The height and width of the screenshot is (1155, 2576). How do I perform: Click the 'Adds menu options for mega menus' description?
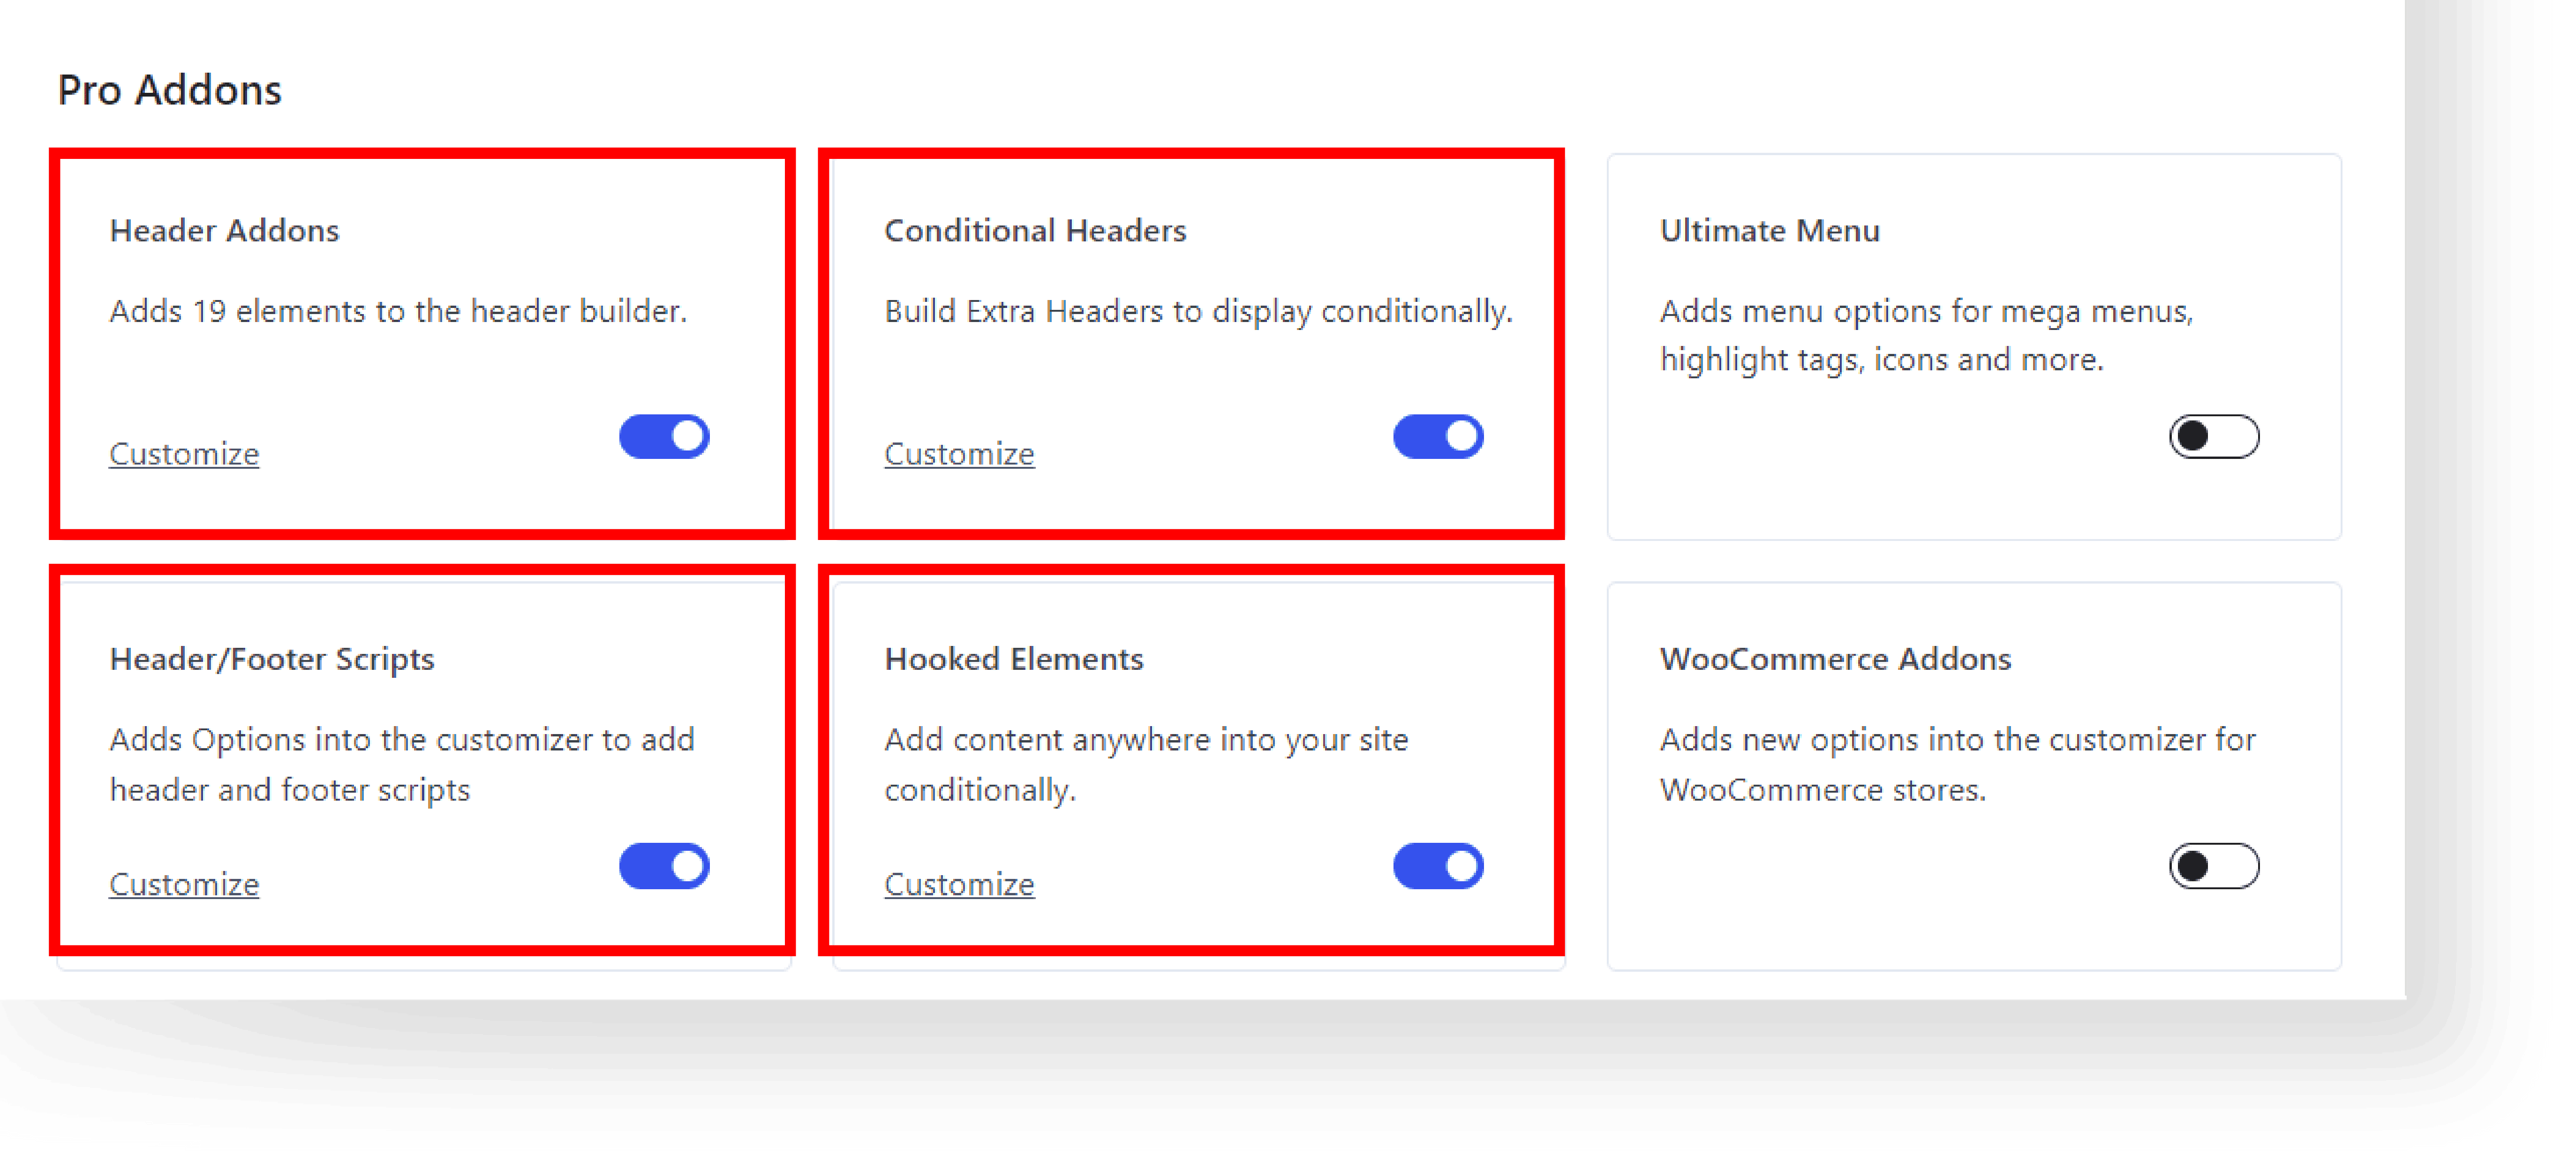1926,336
